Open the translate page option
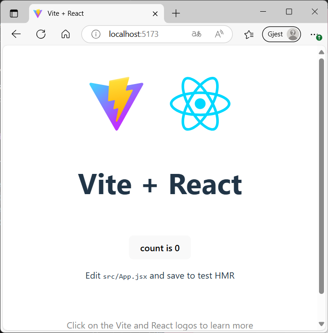328x333 pixels. point(196,34)
